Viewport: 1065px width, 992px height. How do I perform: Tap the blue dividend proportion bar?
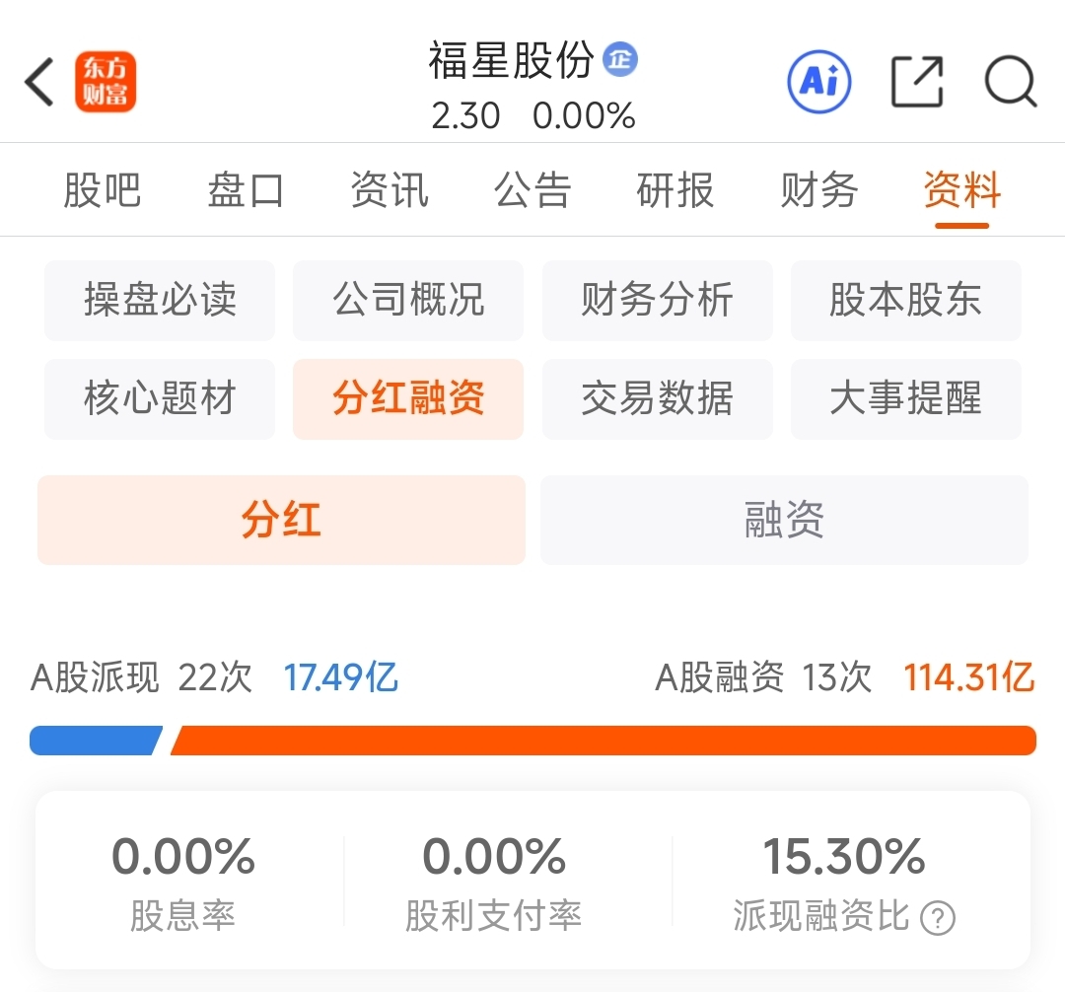(x=94, y=741)
